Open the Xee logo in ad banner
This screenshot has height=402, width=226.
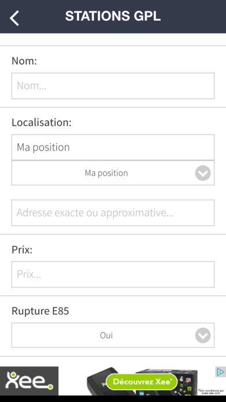[x=29, y=381]
